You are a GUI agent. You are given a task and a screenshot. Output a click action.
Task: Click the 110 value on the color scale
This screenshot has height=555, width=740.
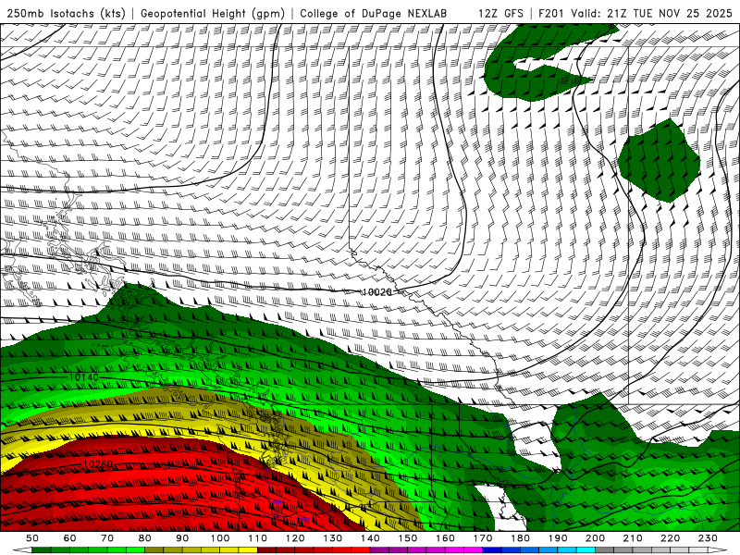(x=257, y=538)
